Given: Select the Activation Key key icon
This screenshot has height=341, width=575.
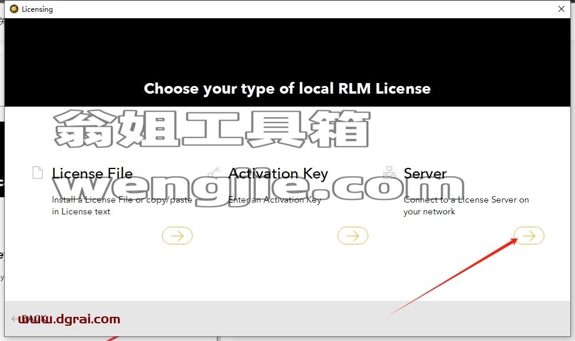Looking at the screenshot, I should pyautogui.click(x=213, y=173).
